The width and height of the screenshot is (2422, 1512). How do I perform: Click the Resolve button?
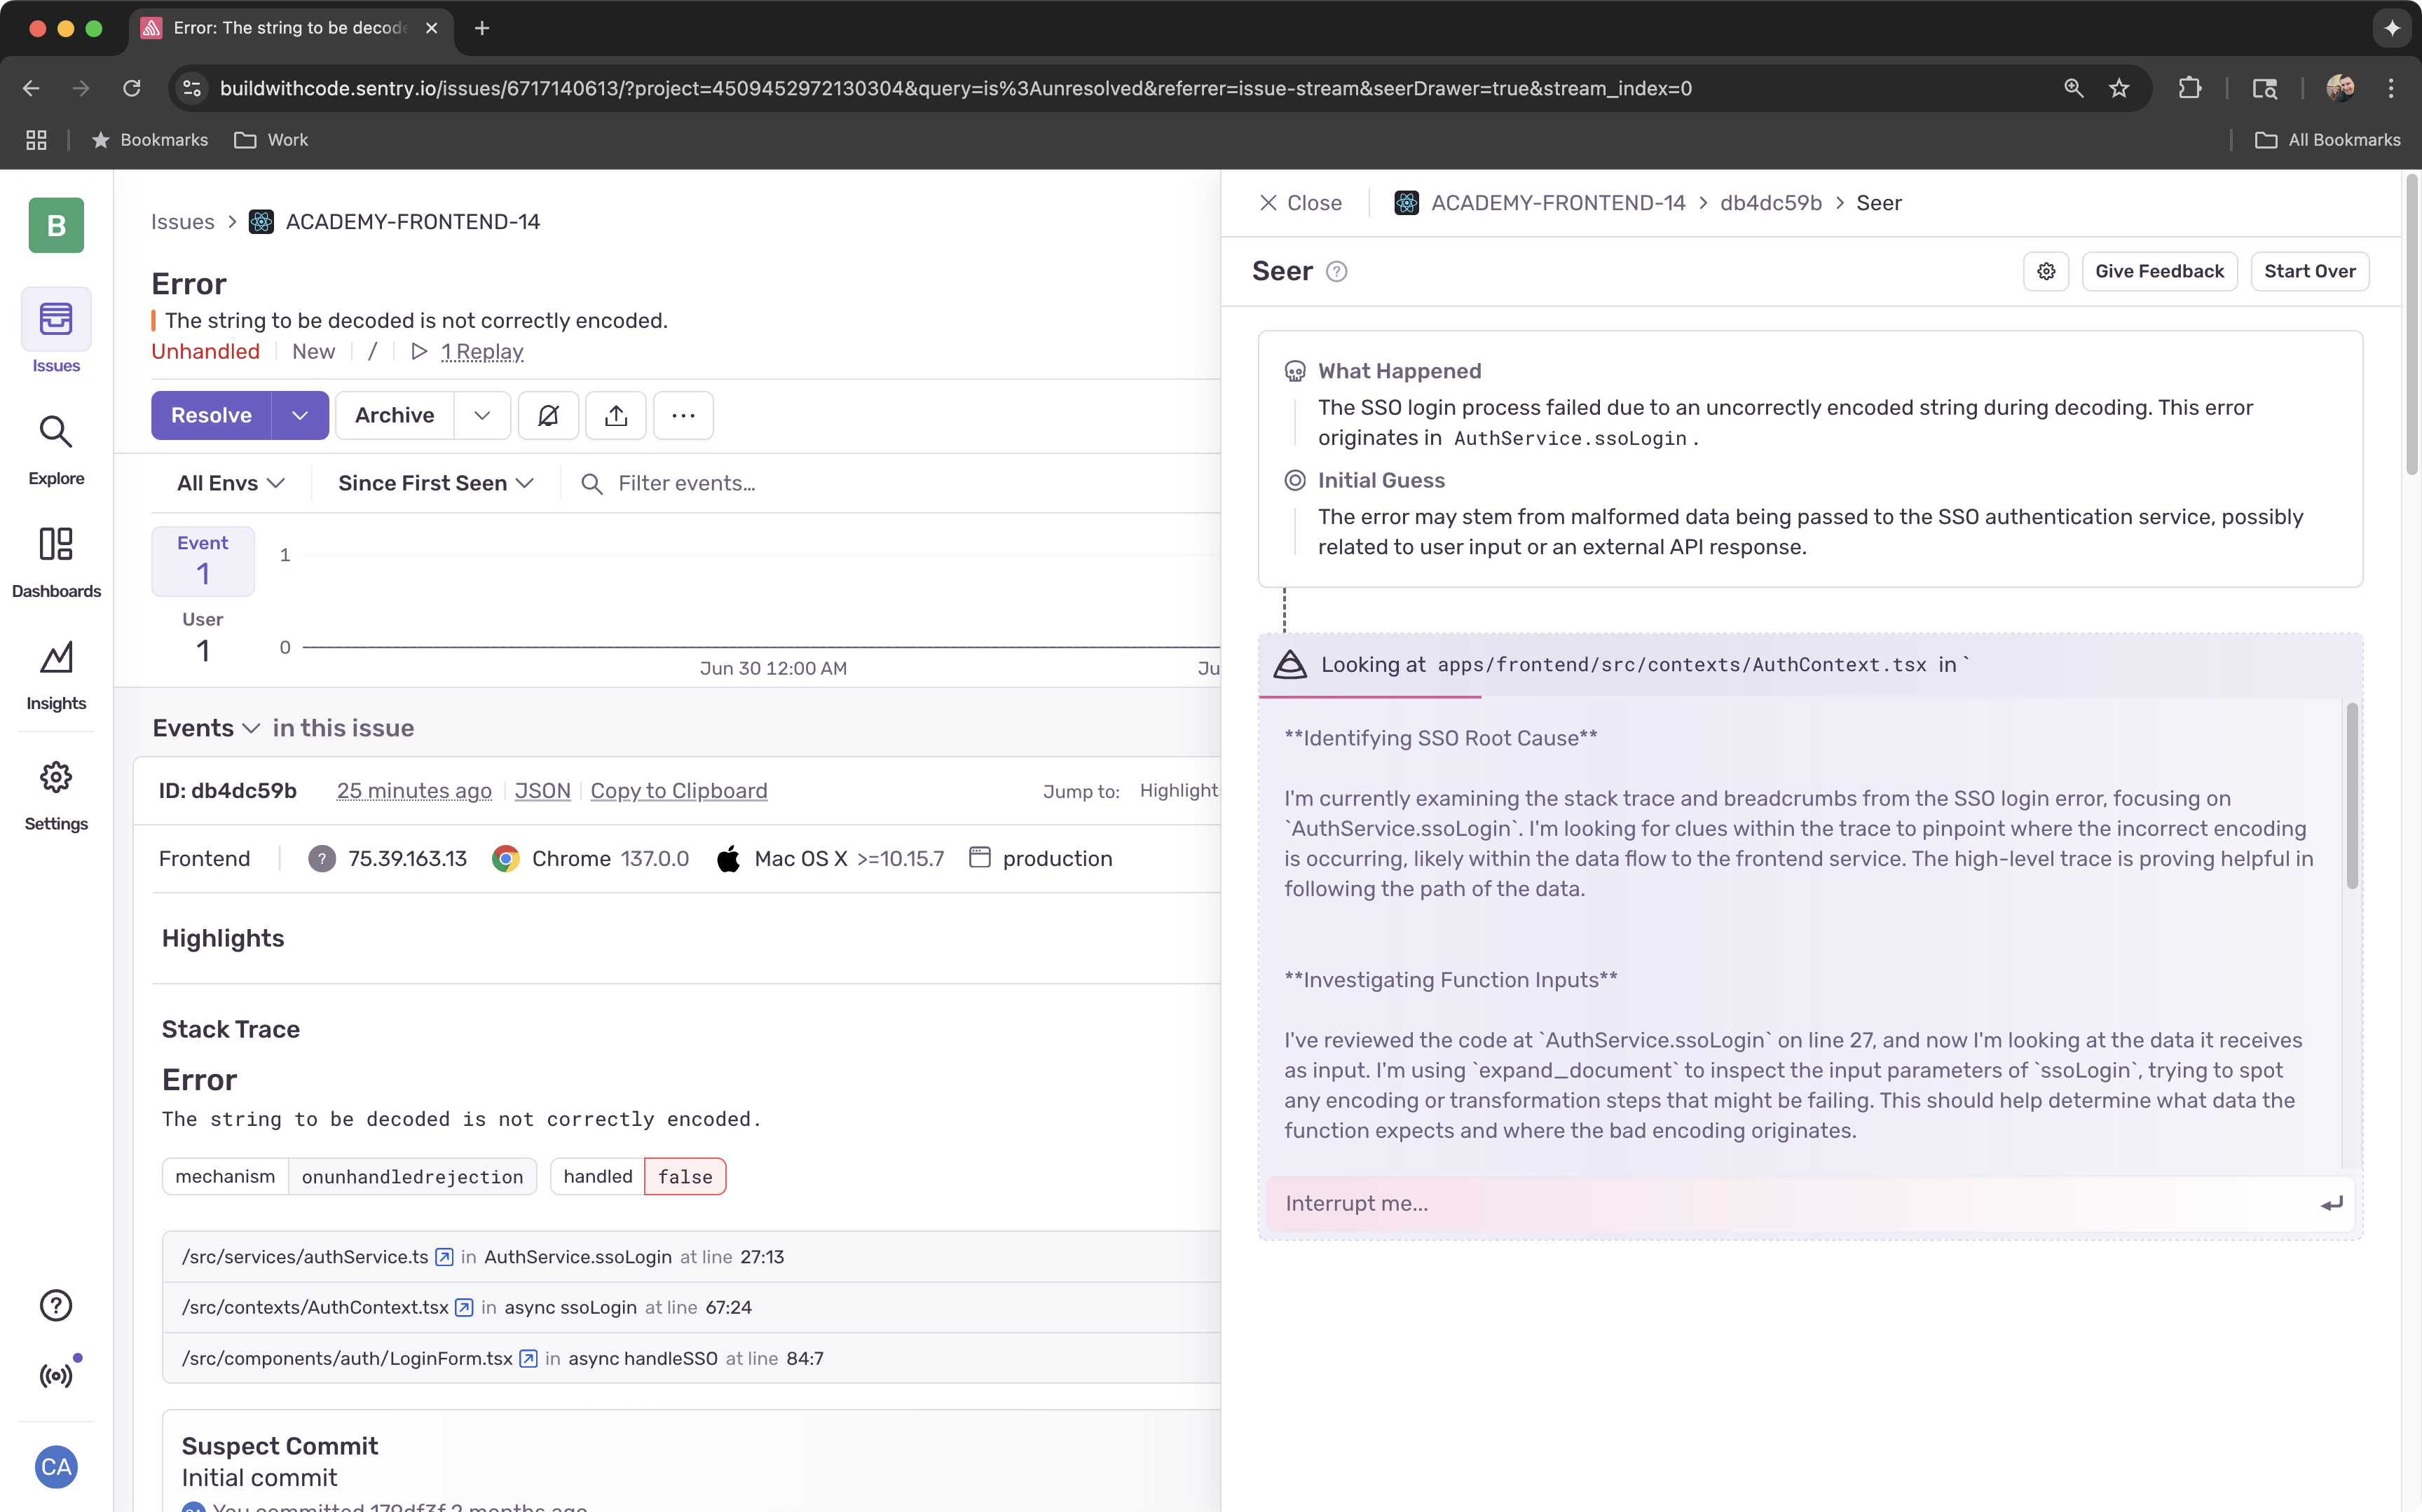coord(211,415)
